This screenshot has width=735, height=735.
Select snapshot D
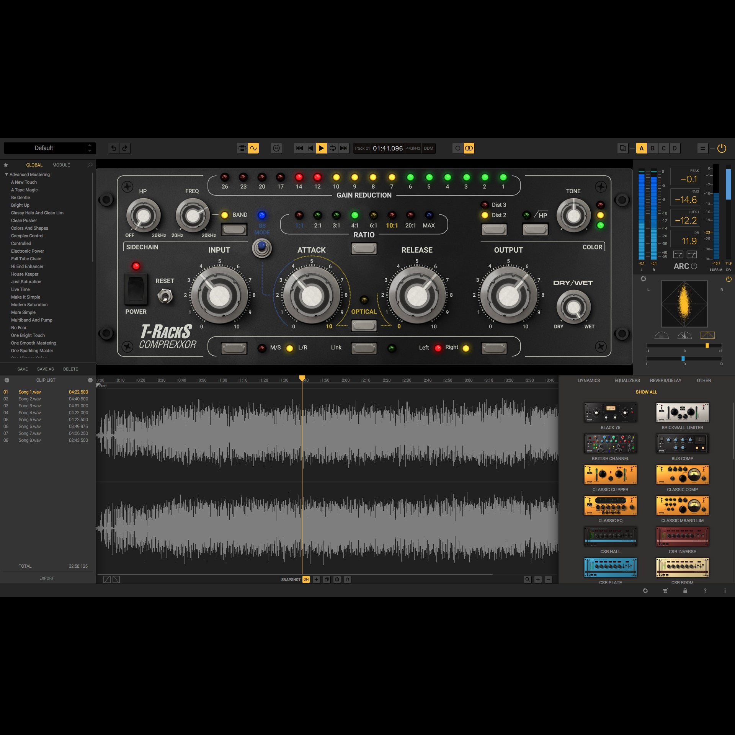coord(675,148)
